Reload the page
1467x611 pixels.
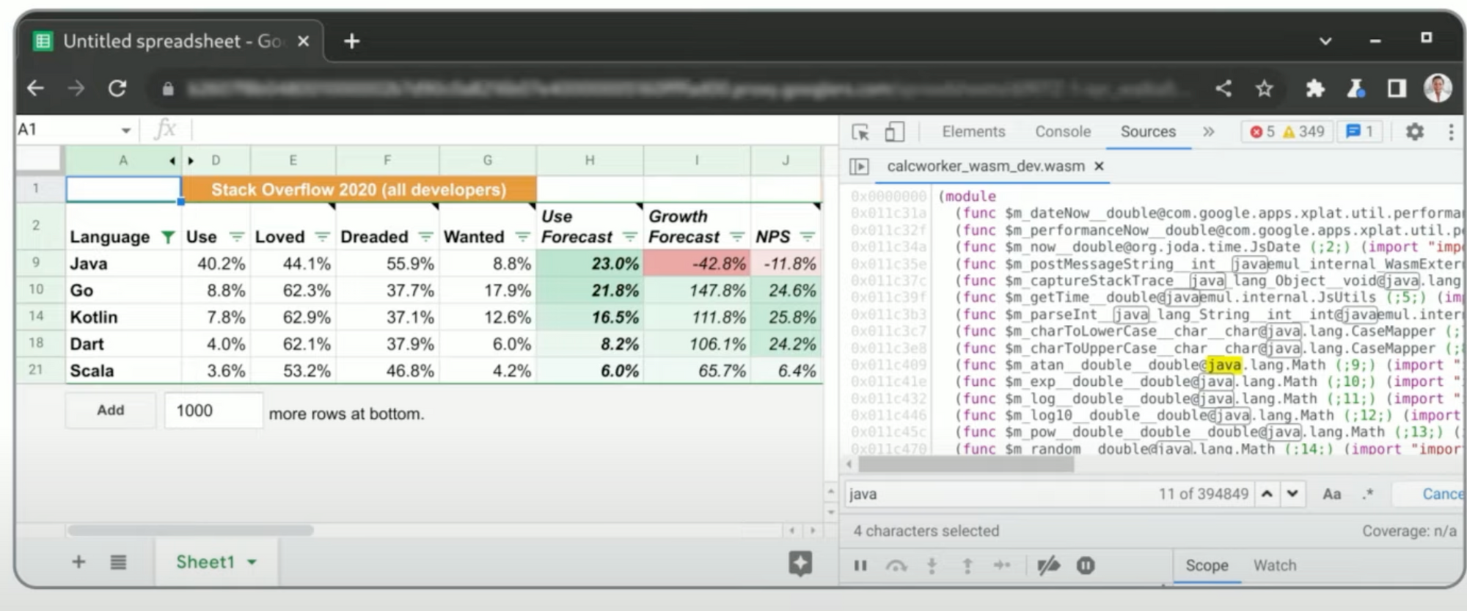[x=117, y=89]
